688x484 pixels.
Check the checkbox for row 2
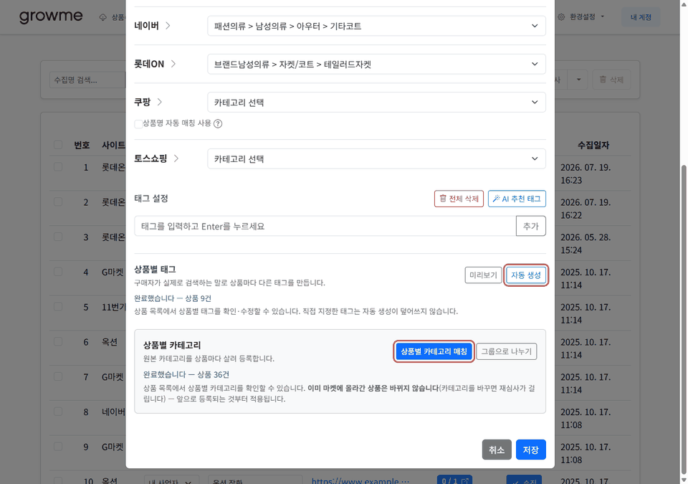58,201
